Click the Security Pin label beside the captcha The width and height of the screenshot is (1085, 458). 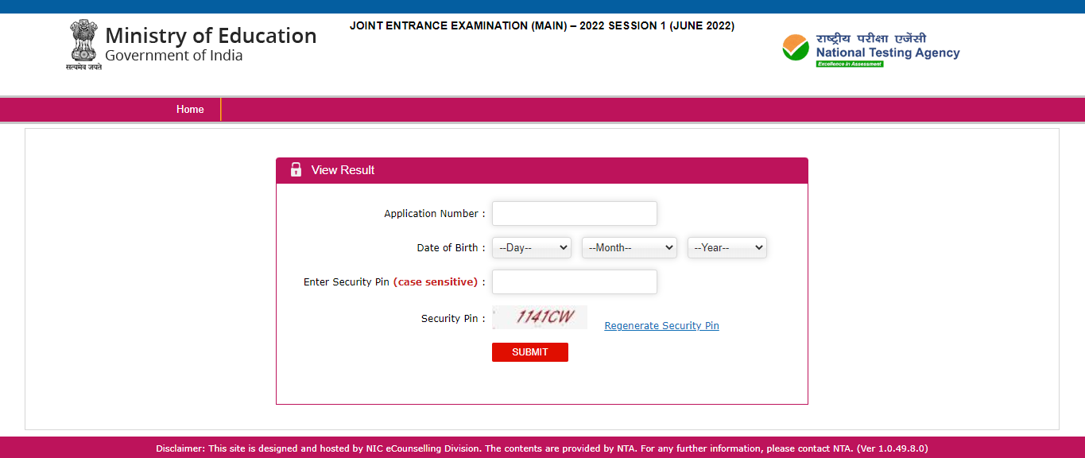[453, 319]
